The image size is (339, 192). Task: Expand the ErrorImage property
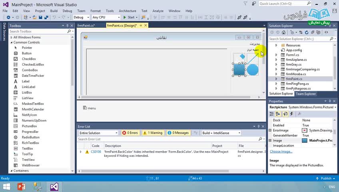tap(270, 130)
